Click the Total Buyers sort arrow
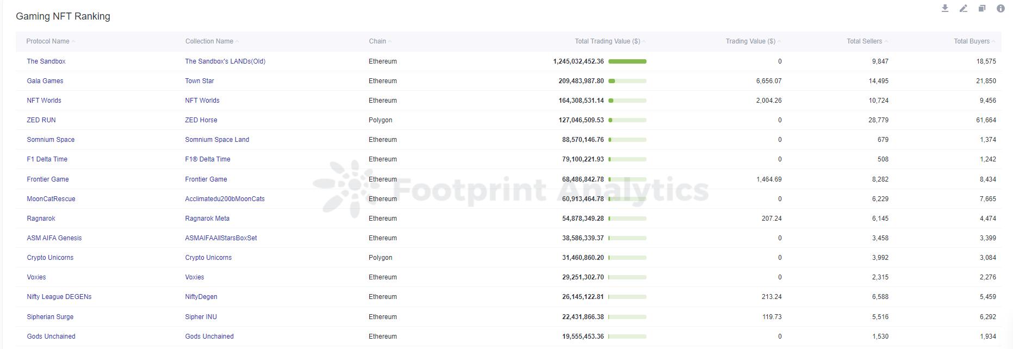The height and width of the screenshot is (349, 1013). pos(993,41)
